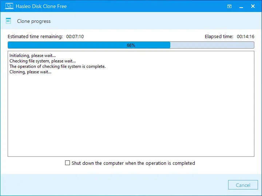Minimize the Hasleo Disk Clone window
Screen dimensions: 262x196
(x=241, y=7)
